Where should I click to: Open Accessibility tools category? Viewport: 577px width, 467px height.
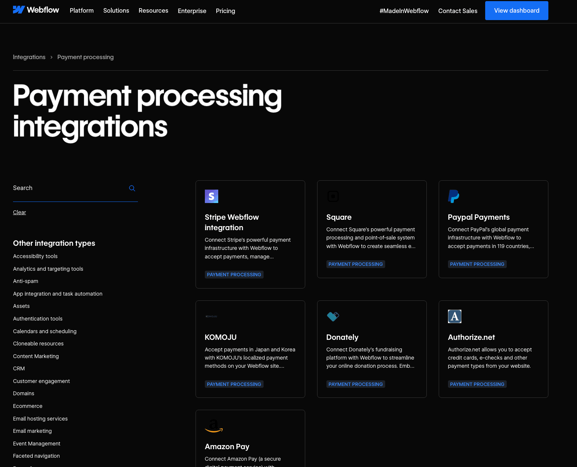pyautogui.click(x=35, y=256)
